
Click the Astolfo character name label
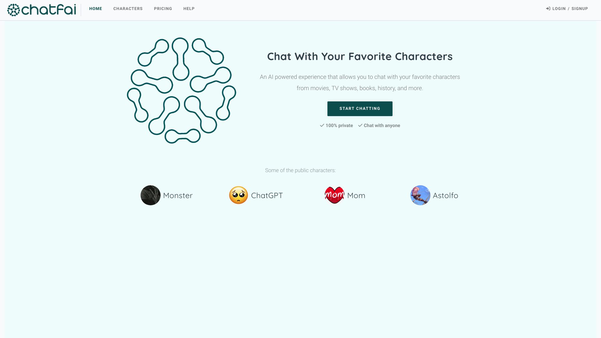pyautogui.click(x=445, y=195)
